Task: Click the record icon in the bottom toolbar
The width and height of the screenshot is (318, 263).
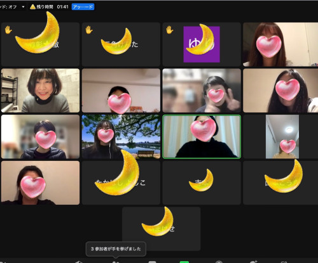Action: pos(219,262)
